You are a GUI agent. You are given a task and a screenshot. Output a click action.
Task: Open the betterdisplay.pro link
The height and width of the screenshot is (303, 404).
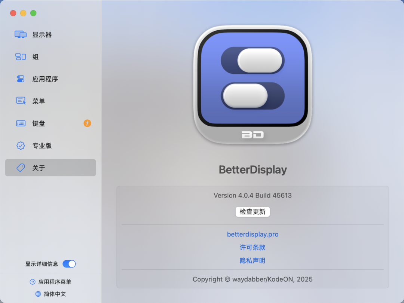tap(252, 234)
